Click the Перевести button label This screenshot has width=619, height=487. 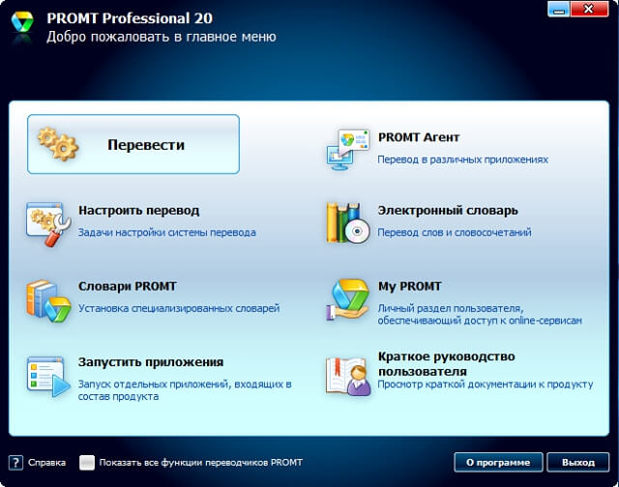[x=146, y=145]
